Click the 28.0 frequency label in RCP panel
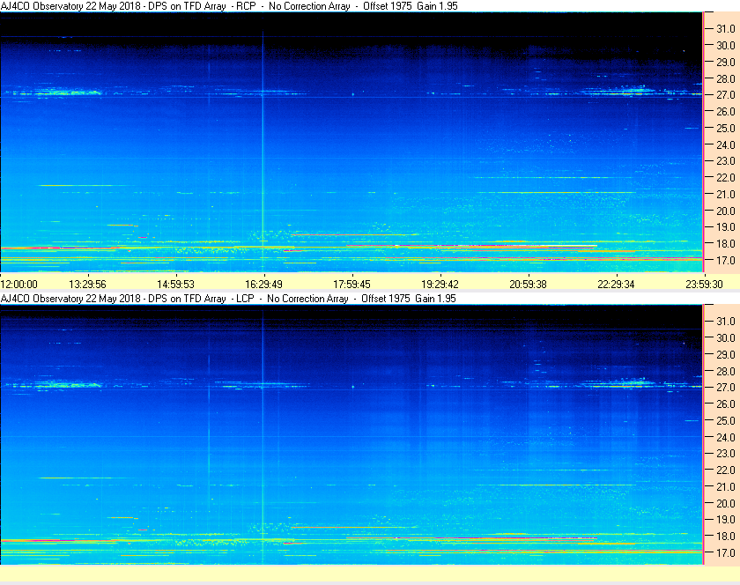 (726, 78)
